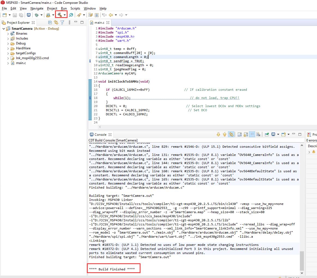Image resolution: width=317 pixels, height=278 pixels.
Task: Open the terminal monitor toolbar icon
Action: coord(29,15)
